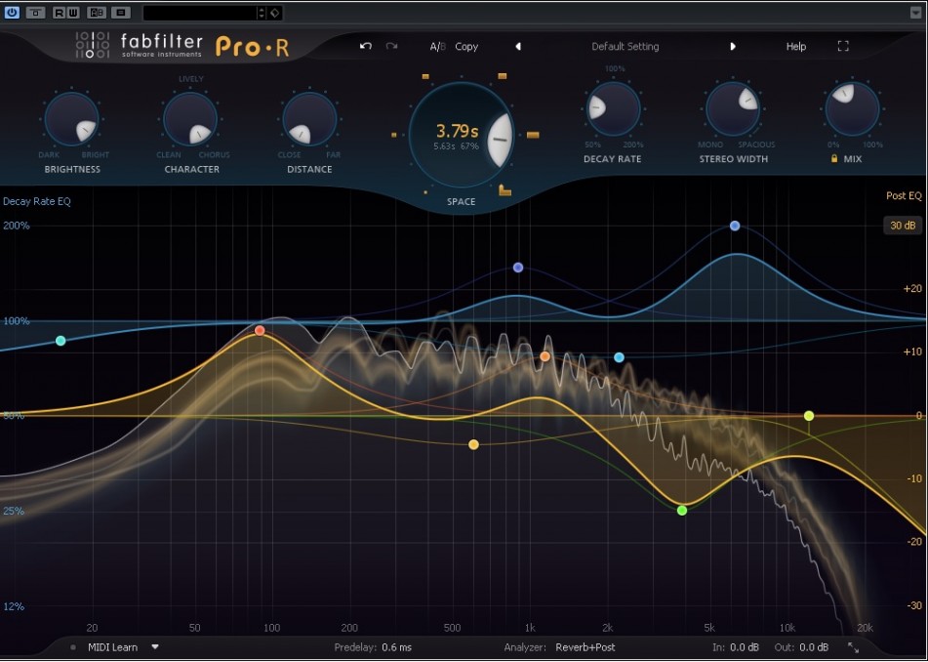Image resolution: width=928 pixels, height=662 pixels.
Task: Click the redo arrow
Action: 391,46
